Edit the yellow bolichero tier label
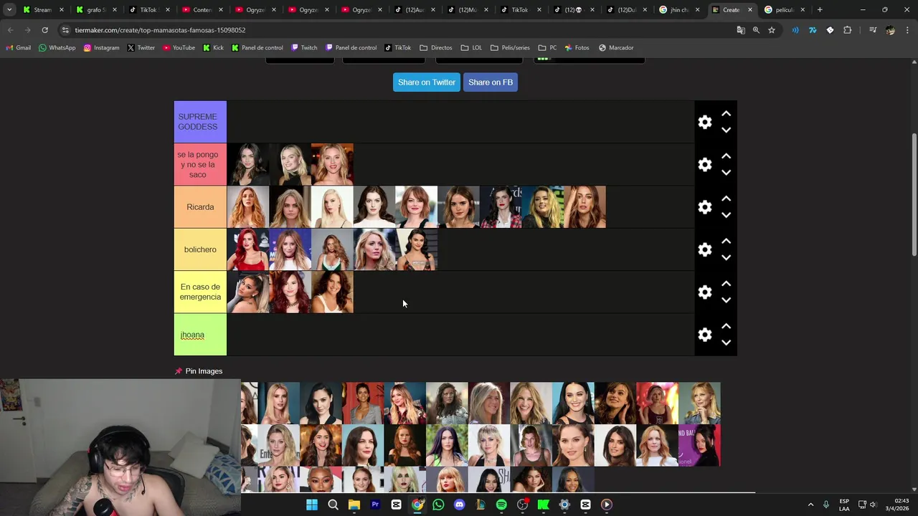This screenshot has width=918, height=516. pos(200,249)
